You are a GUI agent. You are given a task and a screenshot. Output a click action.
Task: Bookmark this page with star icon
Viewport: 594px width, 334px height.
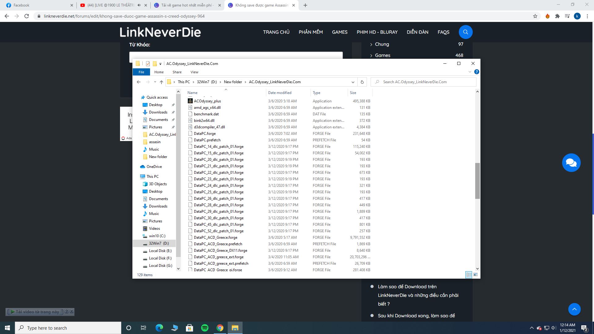(x=535, y=16)
